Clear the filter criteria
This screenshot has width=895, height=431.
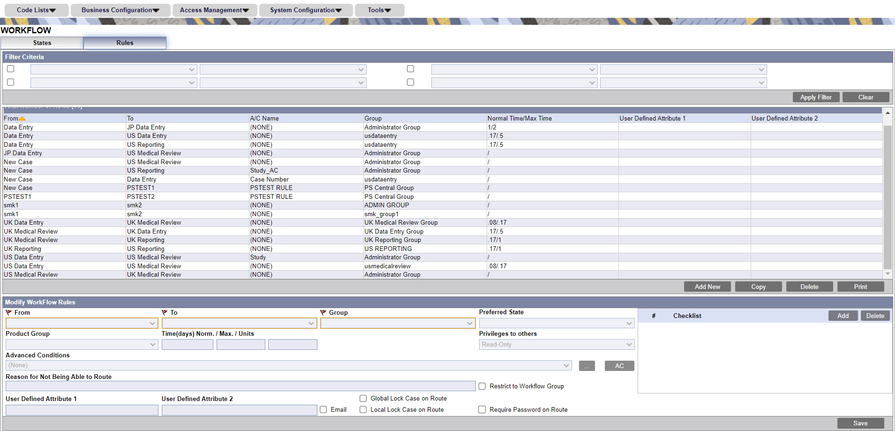point(865,97)
